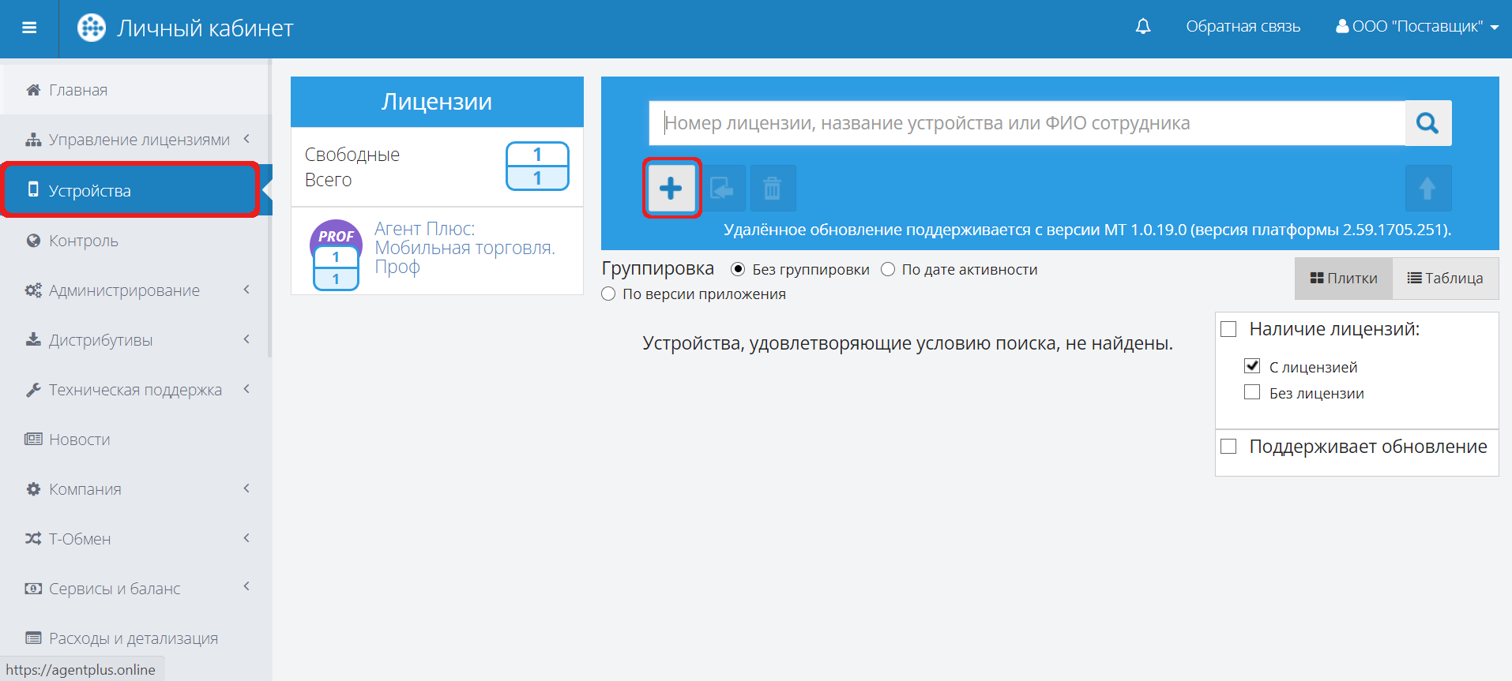Focus the license number search field
The height and width of the screenshot is (681, 1512).
click(x=1026, y=123)
